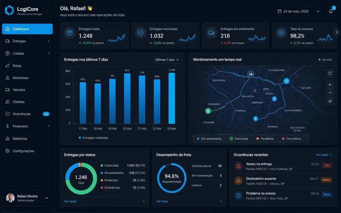
Task: Click the truck marker on the map
Action: point(251,74)
